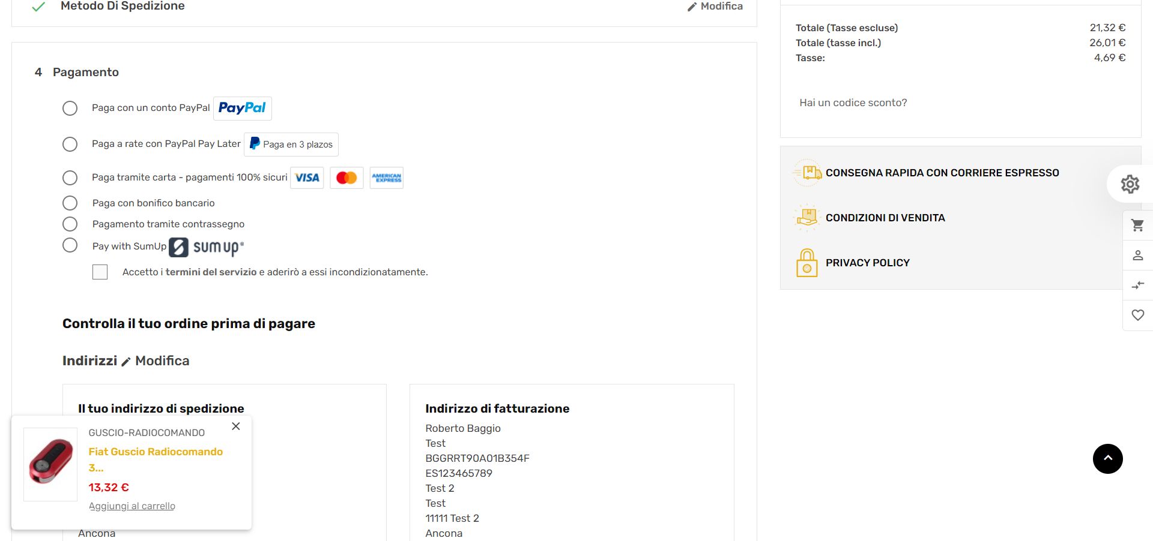Open the product compare arrows icon

[1137, 285]
